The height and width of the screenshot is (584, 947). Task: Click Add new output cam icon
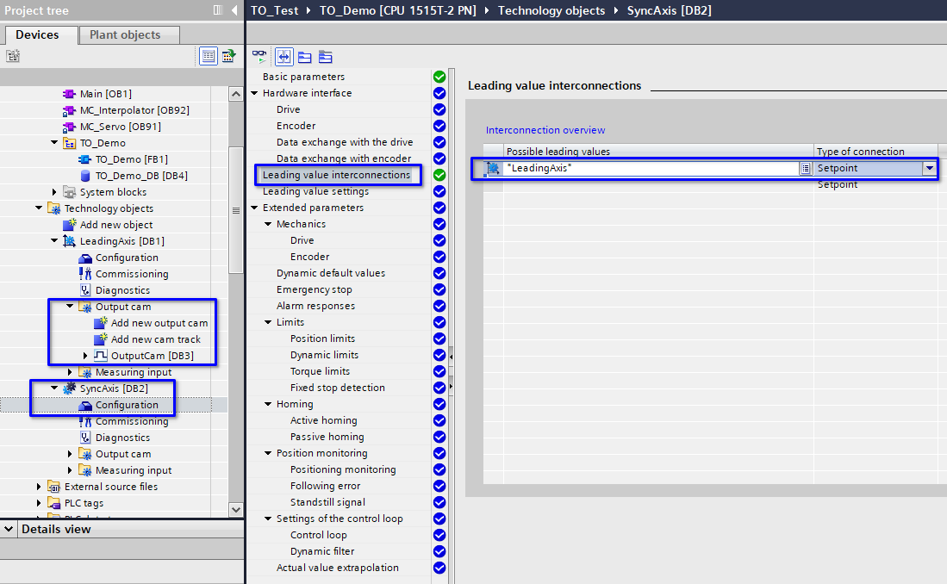(101, 323)
